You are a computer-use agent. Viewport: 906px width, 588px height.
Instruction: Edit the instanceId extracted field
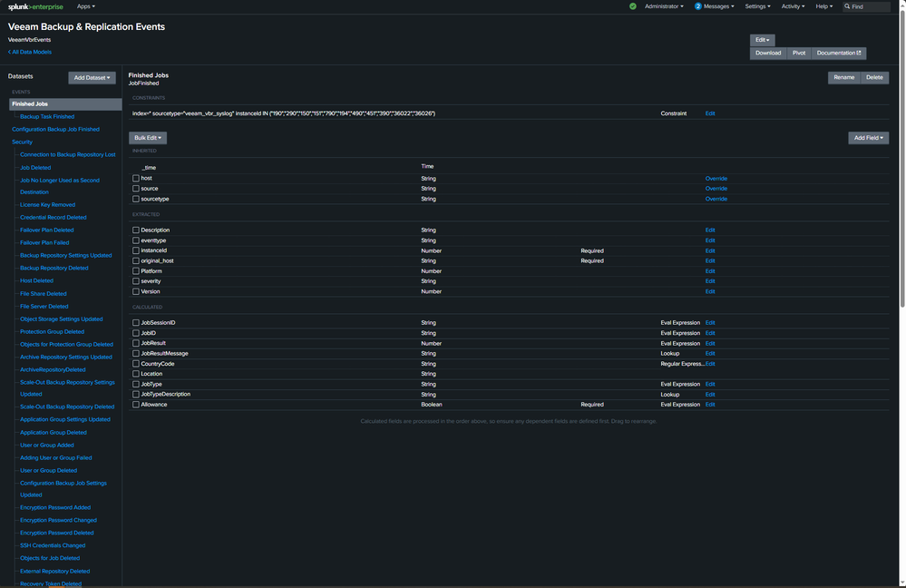(x=710, y=251)
